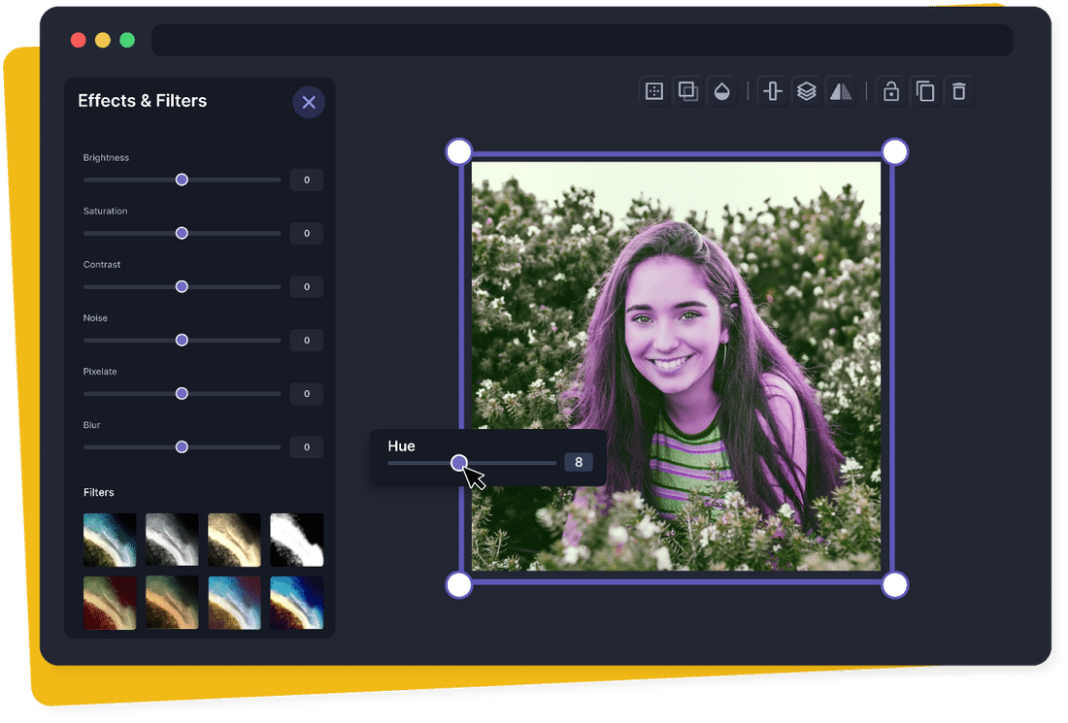Click the "Pixelate" label text

(100, 371)
